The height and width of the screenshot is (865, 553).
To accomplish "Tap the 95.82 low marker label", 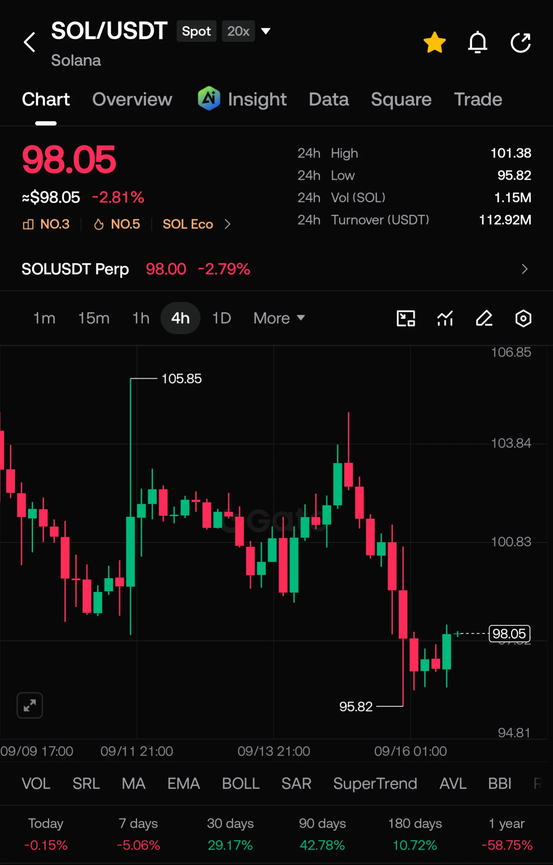I will click(356, 706).
